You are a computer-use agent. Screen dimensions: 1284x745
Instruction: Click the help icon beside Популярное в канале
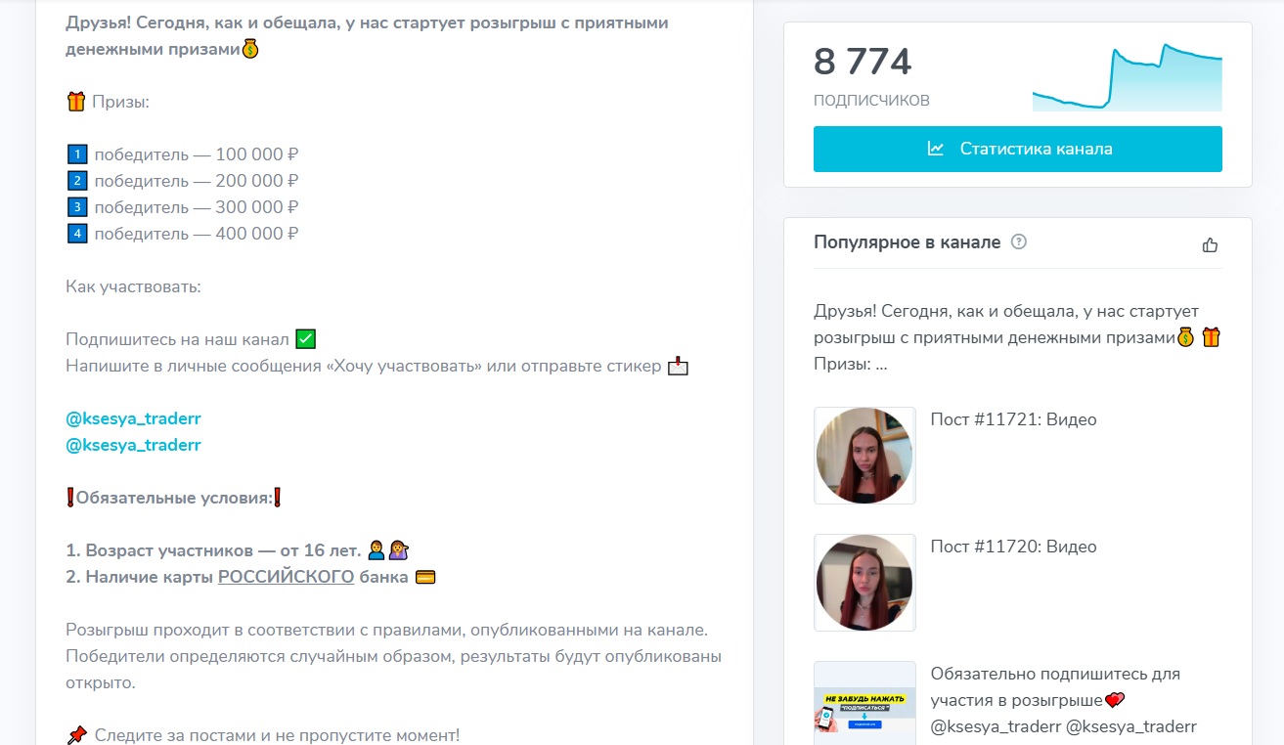[1018, 242]
